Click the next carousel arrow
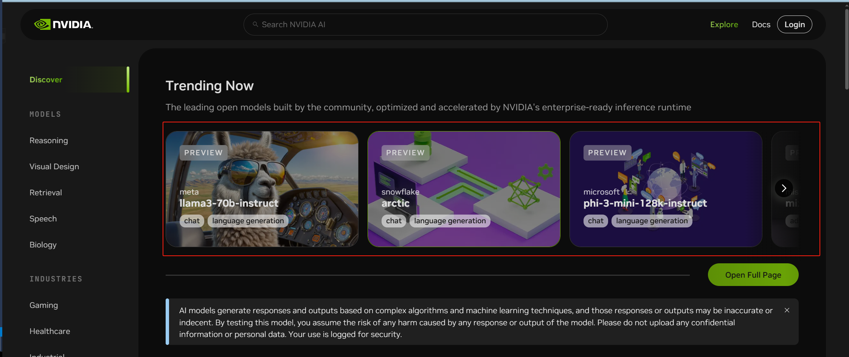The image size is (849, 357). point(784,188)
